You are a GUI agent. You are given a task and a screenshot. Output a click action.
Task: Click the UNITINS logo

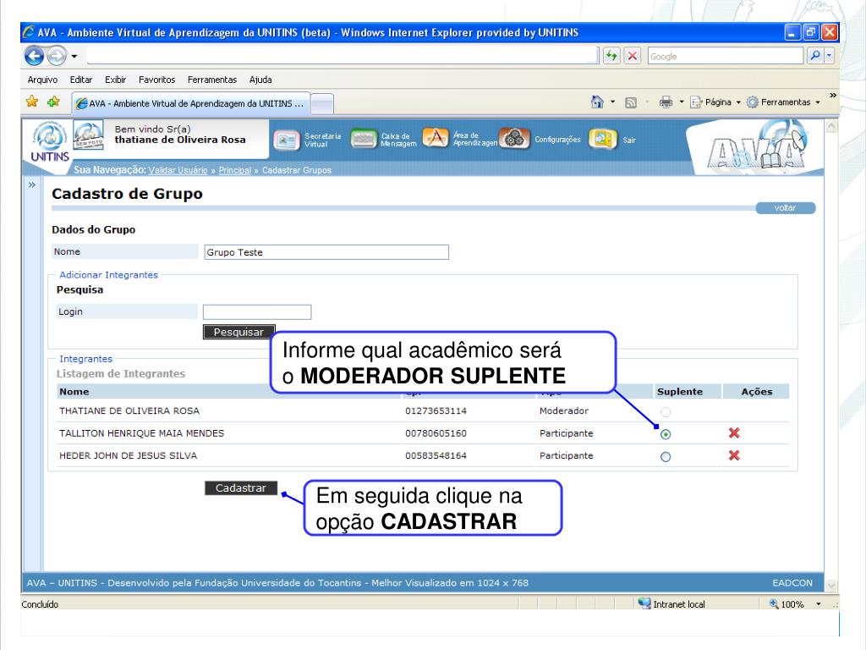tap(50, 142)
